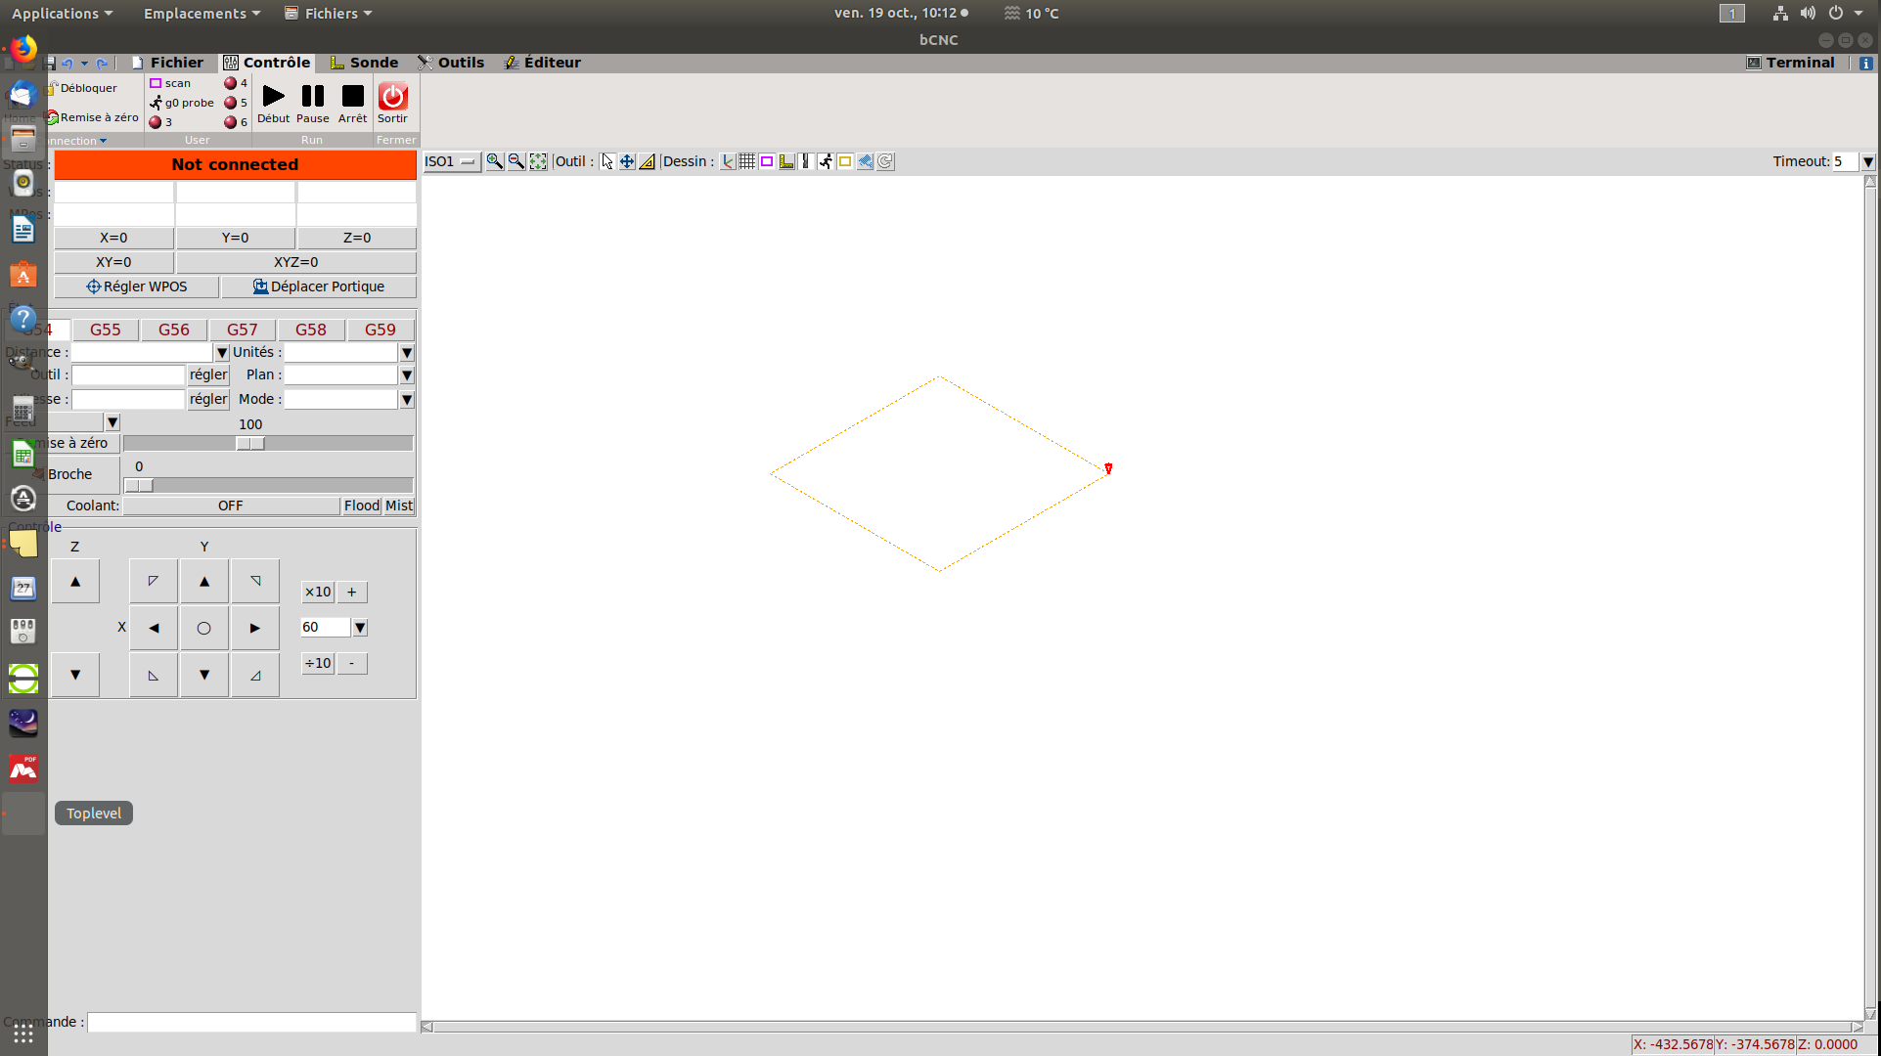Screen dimensions: 1881x1056
Task: Toggle work area yellow rectangle icon
Action: (845, 161)
